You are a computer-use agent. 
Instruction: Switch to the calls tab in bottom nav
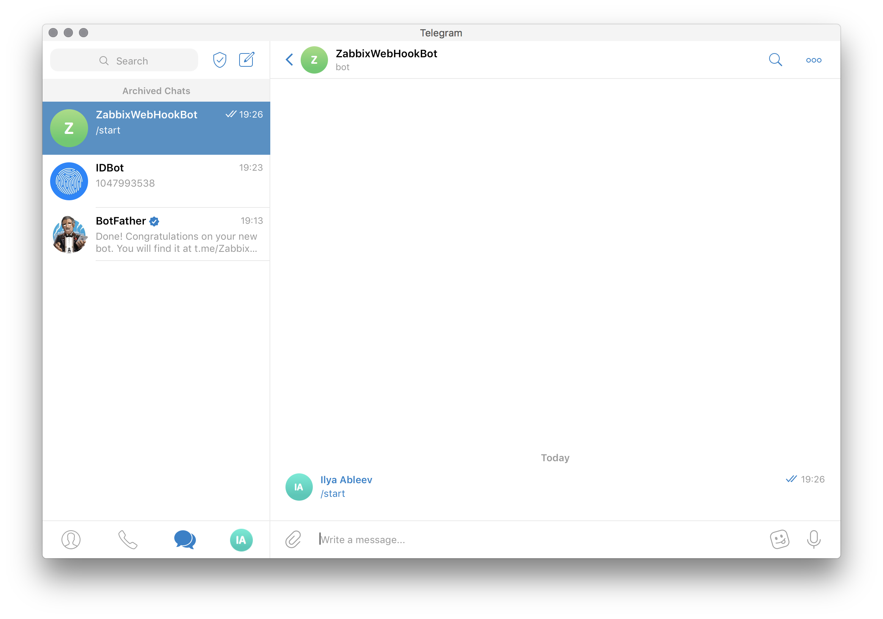pos(128,539)
